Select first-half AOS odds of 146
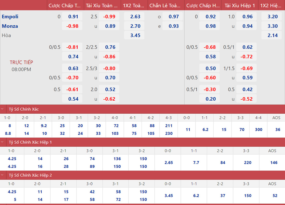This screenshot has height=205, width=285. point(274,163)
